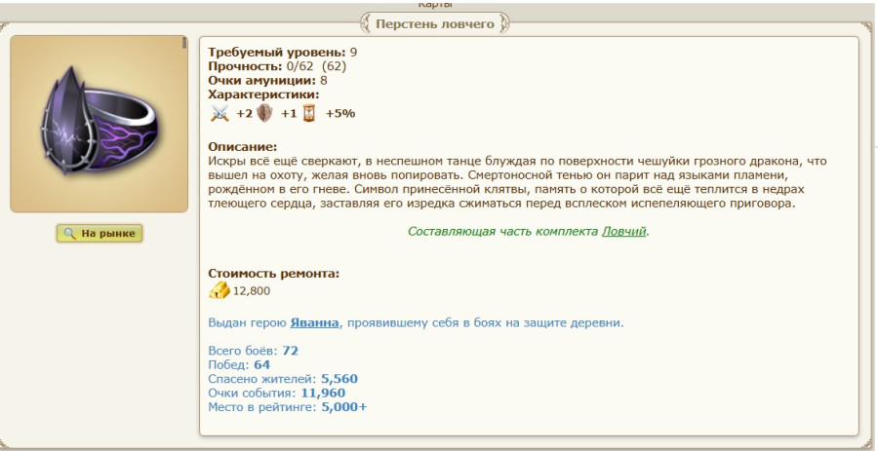
Task: Click the Стоимость ремонта heading
Action: point(274,274)
